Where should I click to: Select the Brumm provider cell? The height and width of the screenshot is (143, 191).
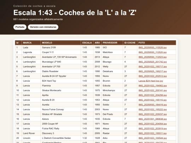coord(112,81)
